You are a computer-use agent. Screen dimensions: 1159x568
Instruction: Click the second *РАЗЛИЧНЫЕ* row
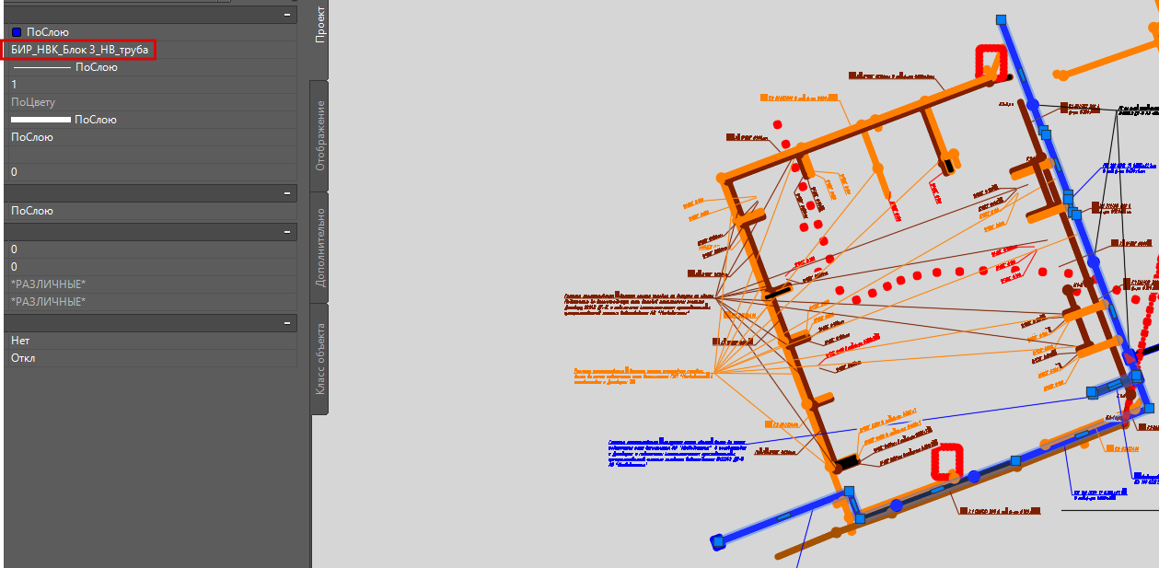[150, 302]
